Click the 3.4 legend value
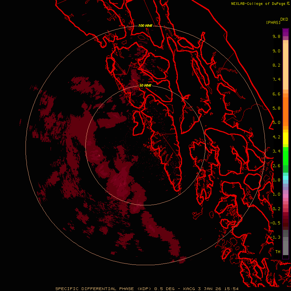Image resolution: width=291 pixels, height=291 pixels. [276, 151]
